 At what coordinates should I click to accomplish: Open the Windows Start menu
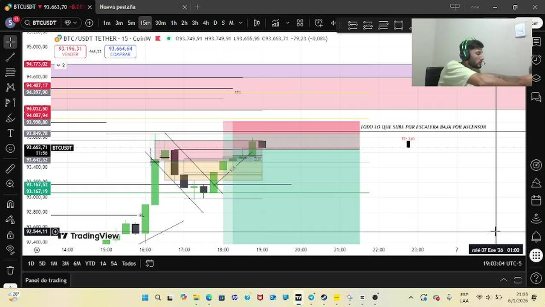(145, 298)
